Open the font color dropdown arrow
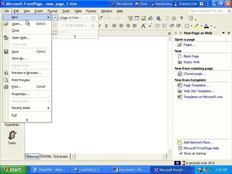The width and height of the screenshot is (232, 174). (x=211, y=26)
